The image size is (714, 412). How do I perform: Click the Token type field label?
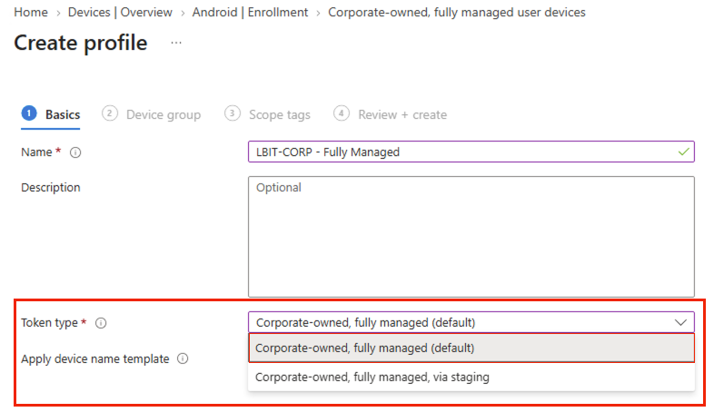tap(50, 323)
